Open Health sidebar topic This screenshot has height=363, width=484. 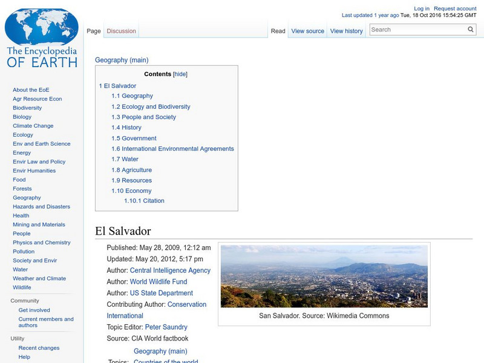tap(21, 215)
